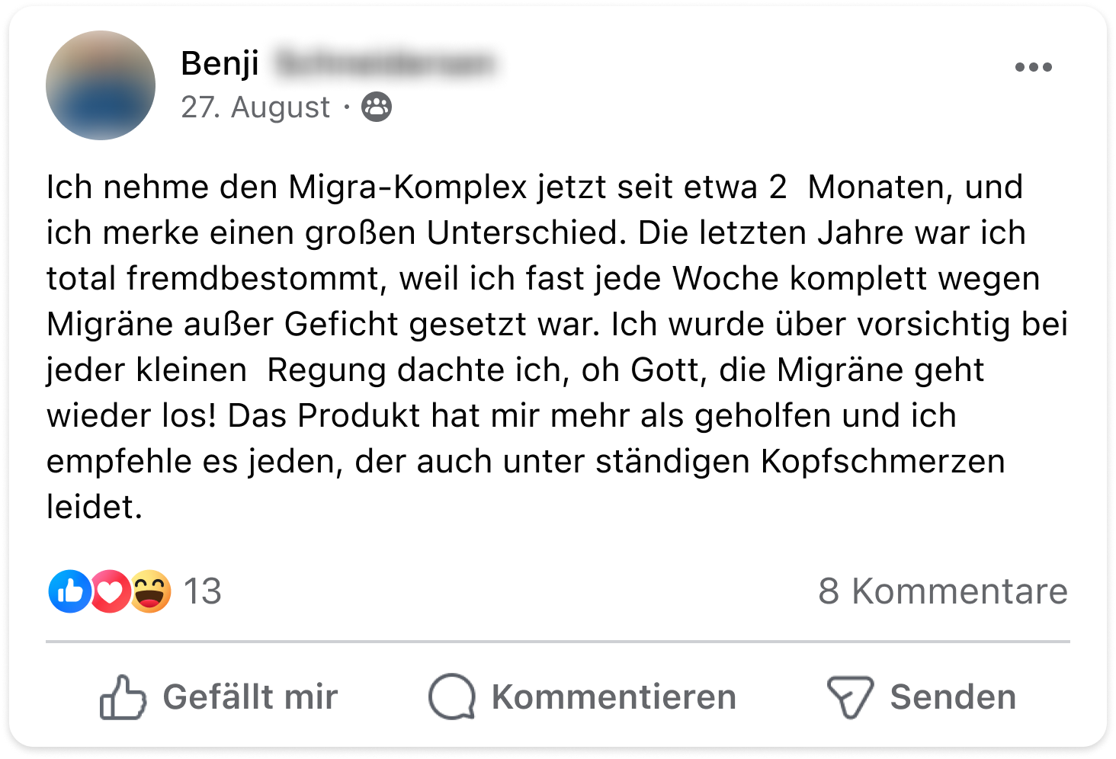Click the word Migra-Komplex in the post
Image resolution: width=1116 pixels, height=759 pixels.
click(408, 187)
